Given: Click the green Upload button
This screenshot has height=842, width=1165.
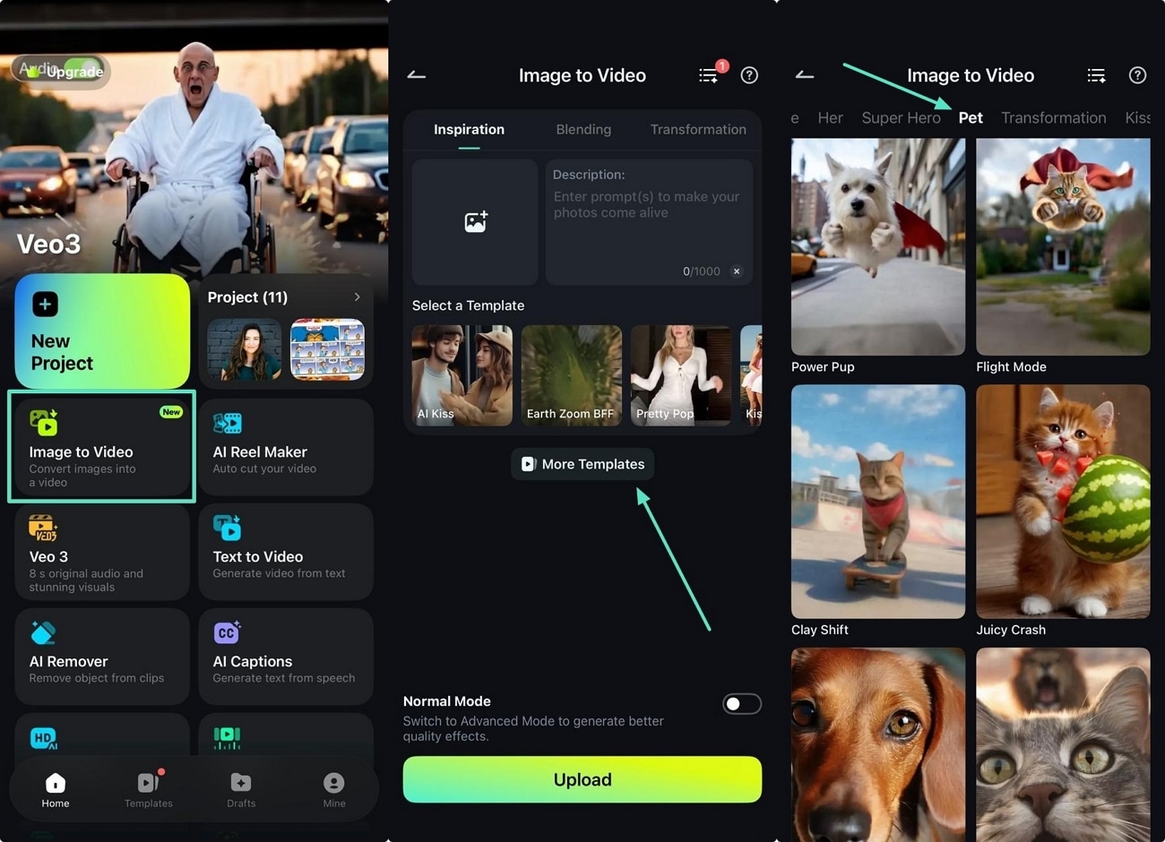Looking at the screenshot, I should click(582, 779).
